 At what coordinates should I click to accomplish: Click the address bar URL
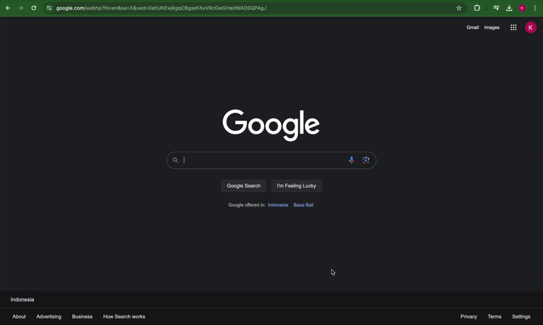click(x=162, y=8)
